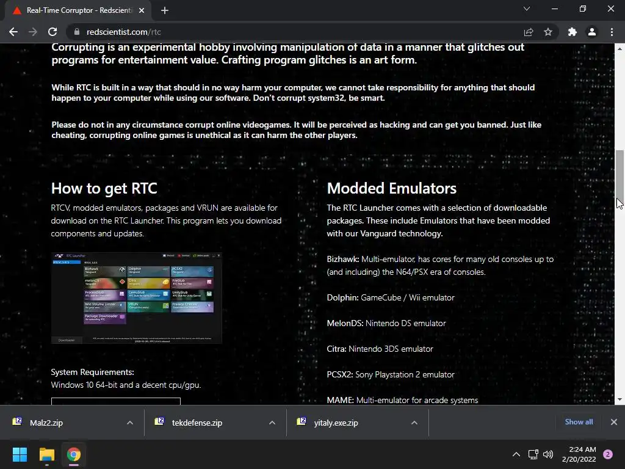Image resolution: width=625 pixels, height=469 pixels.
Task: Close the downloads bar
Action: pos(614,422)
